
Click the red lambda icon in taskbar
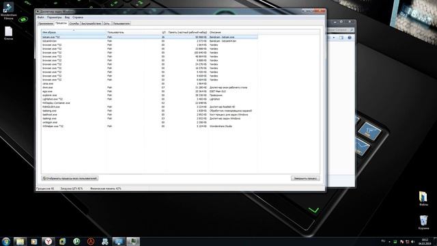pos(91,241)
